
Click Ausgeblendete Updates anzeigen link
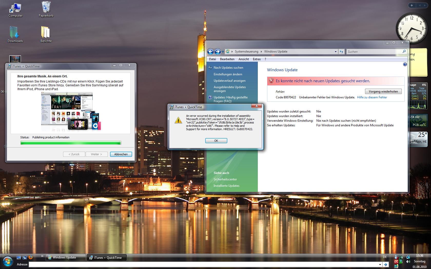[230, 89]
